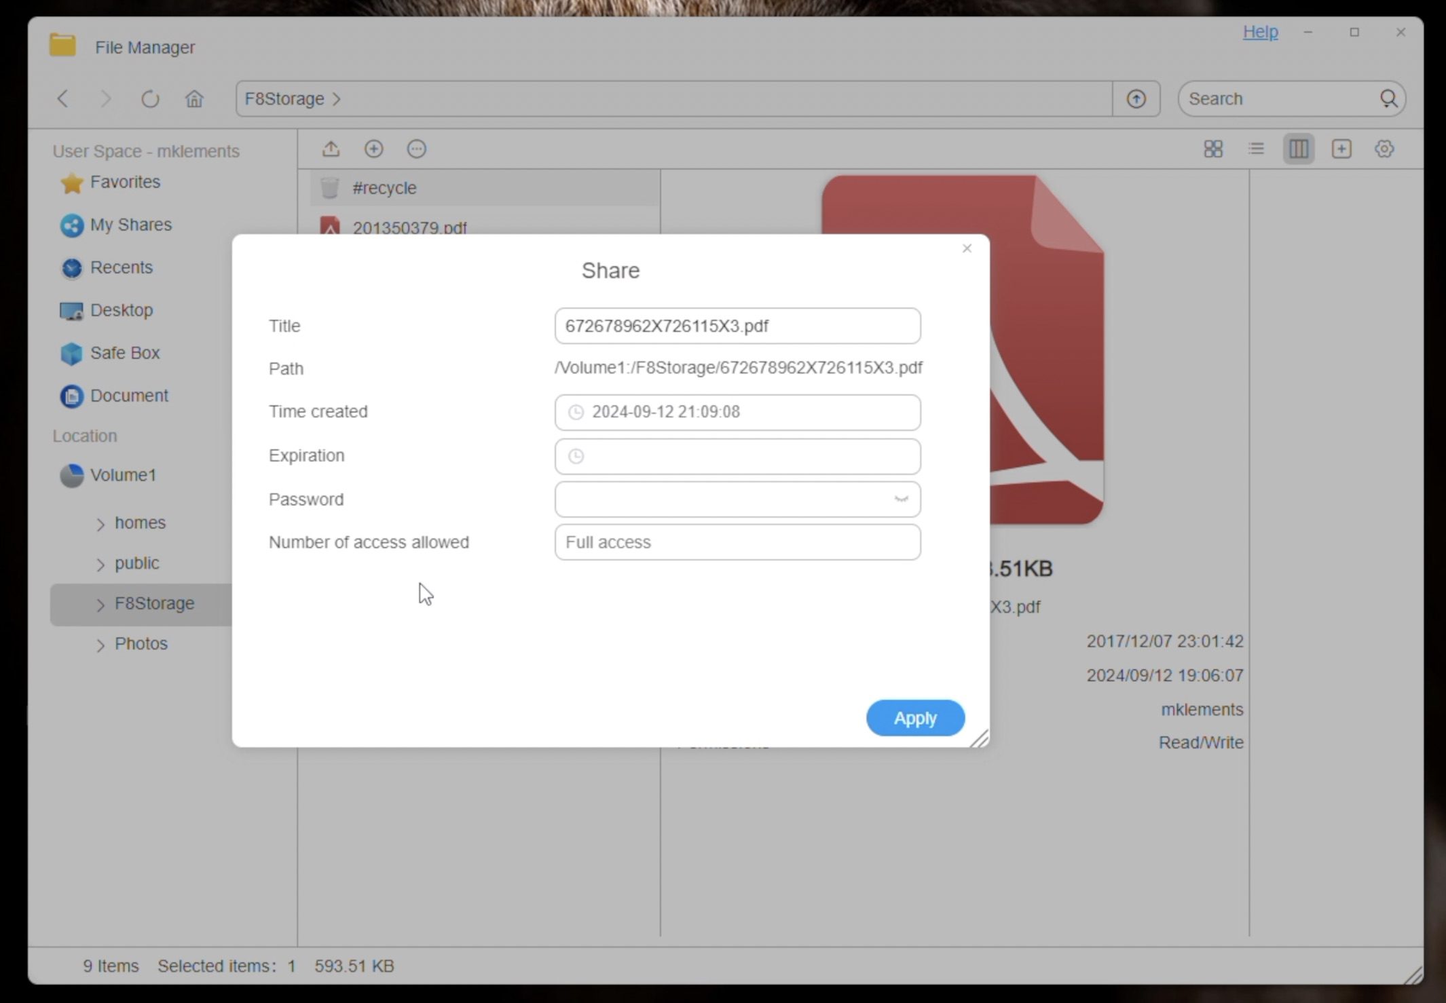1446x1003 pixels.
Task: Open Number of access allowed field
Action: coord(737,542)
